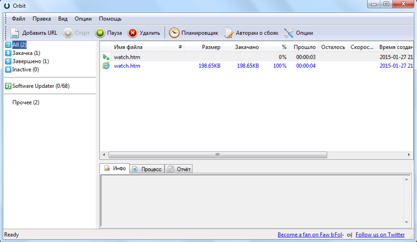Image resolution: width=417 pixels, height=242 pixels.
Task: Click the Процесс tab icon
Action: [x=135, y=169]
